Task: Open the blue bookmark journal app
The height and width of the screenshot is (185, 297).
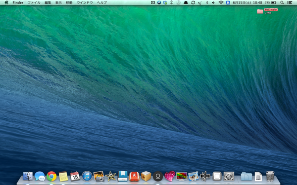Action: click(x=123, y=176)
